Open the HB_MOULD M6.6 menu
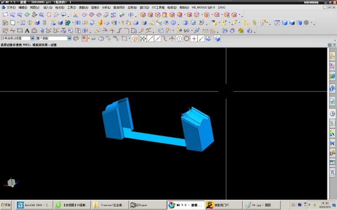The height and width of the screenshot is (210, 337). pyautogui.click(x=203, y=7)
